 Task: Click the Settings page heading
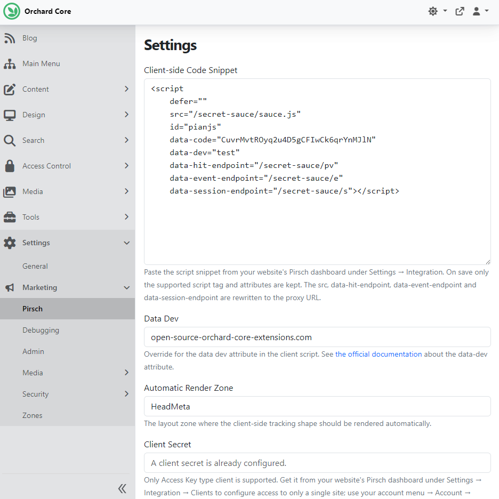click(170, 45)
